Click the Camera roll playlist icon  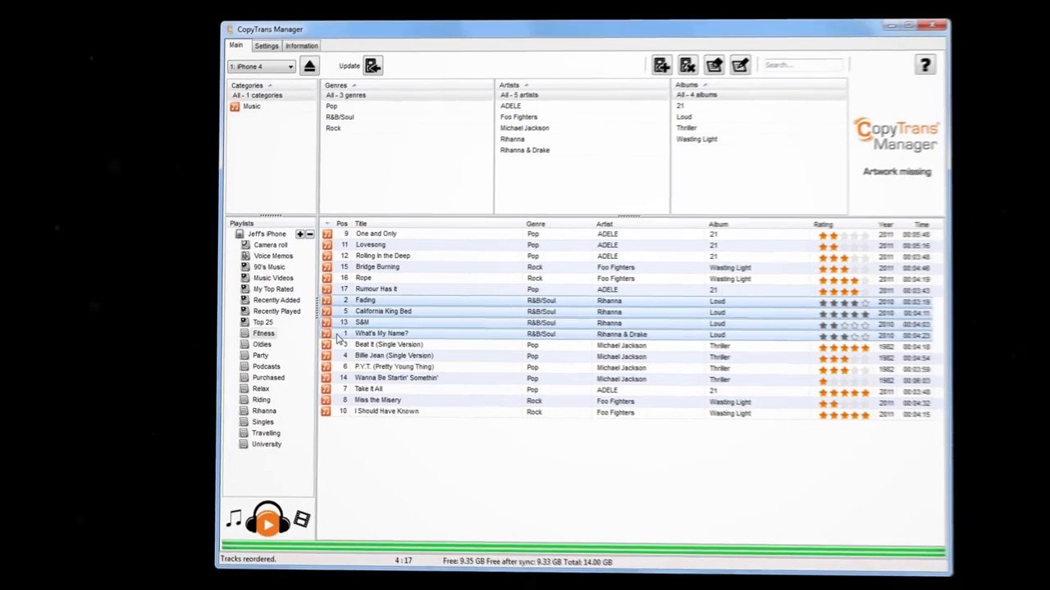(245, 245)
